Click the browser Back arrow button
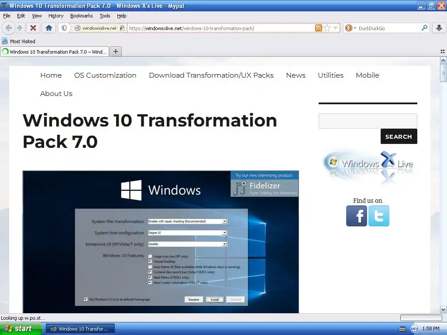This screenshot has height=335, width=447. pyautogui.click(x=9, y=28)
